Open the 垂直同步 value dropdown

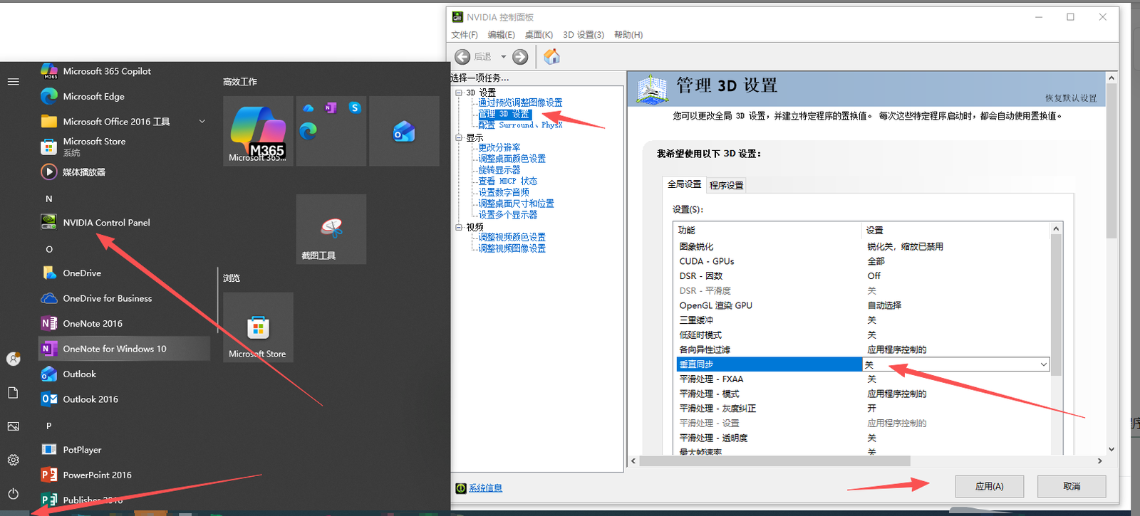(x=1044, y=364)
